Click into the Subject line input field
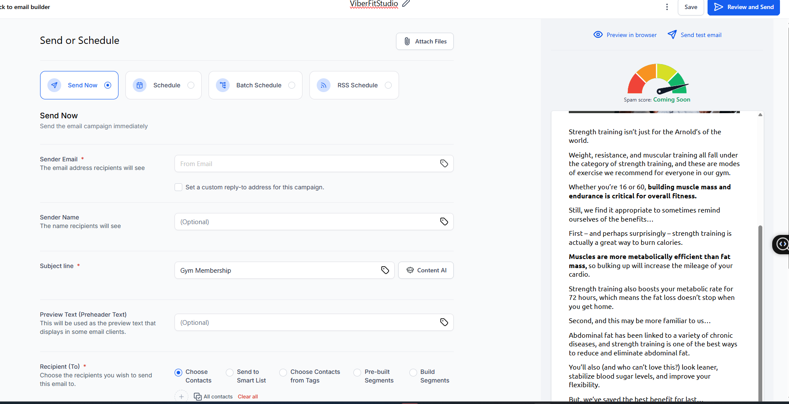This screenshot has height=404, width=789. tap(276, 270)
